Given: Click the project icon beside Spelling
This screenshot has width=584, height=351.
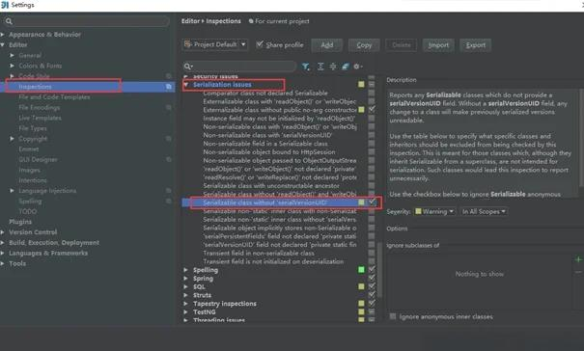Looking at the screenshot, I should tap(169, 201).
